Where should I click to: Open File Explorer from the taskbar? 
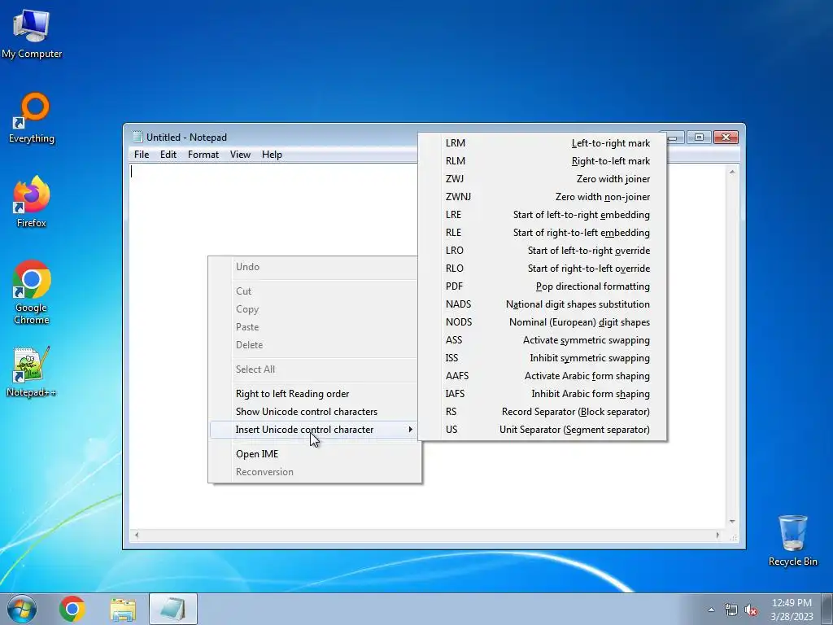point(123,609)
